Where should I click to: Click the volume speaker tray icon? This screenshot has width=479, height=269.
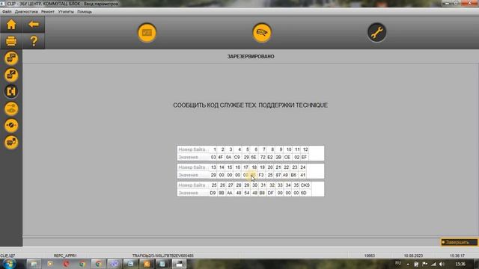click(x=442, y=264)
